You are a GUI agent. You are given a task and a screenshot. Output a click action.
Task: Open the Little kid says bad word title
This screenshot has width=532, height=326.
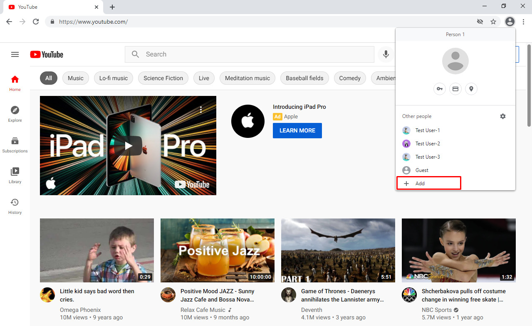[x=97, y=295]
